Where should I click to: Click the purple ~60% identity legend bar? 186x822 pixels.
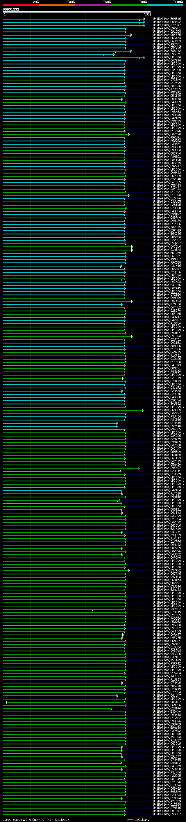[93, 5]
